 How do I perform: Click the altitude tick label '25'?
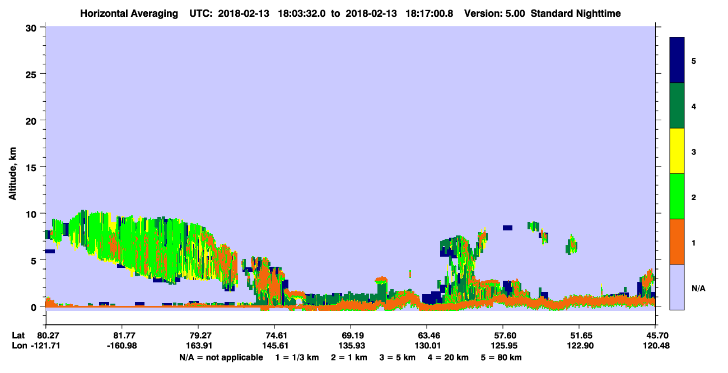pos(32,74)
